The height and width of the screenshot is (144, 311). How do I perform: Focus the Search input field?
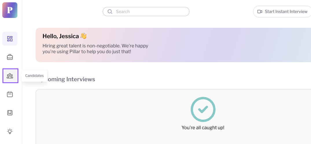[146, 12]
